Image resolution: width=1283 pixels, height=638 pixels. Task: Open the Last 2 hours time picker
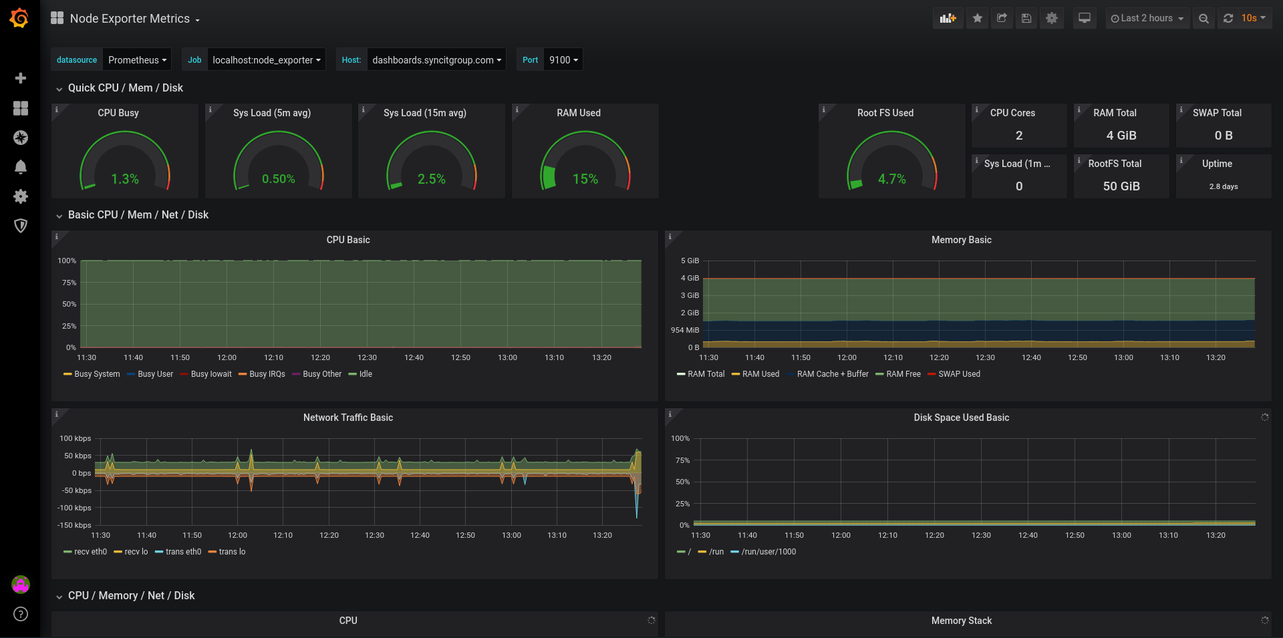pos(1147,19)
